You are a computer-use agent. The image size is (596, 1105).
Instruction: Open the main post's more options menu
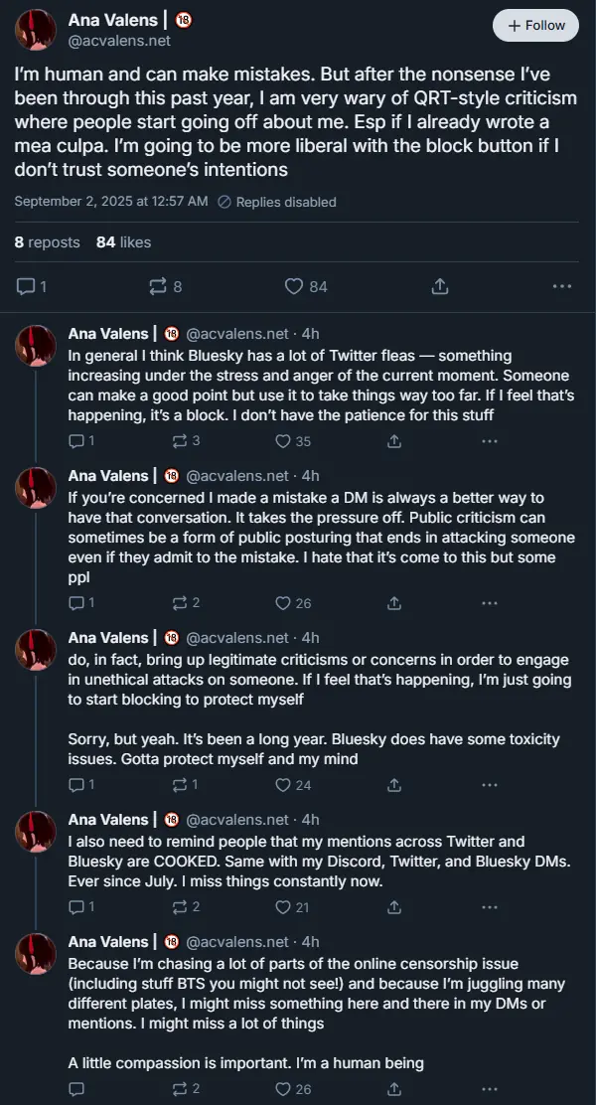562,286
